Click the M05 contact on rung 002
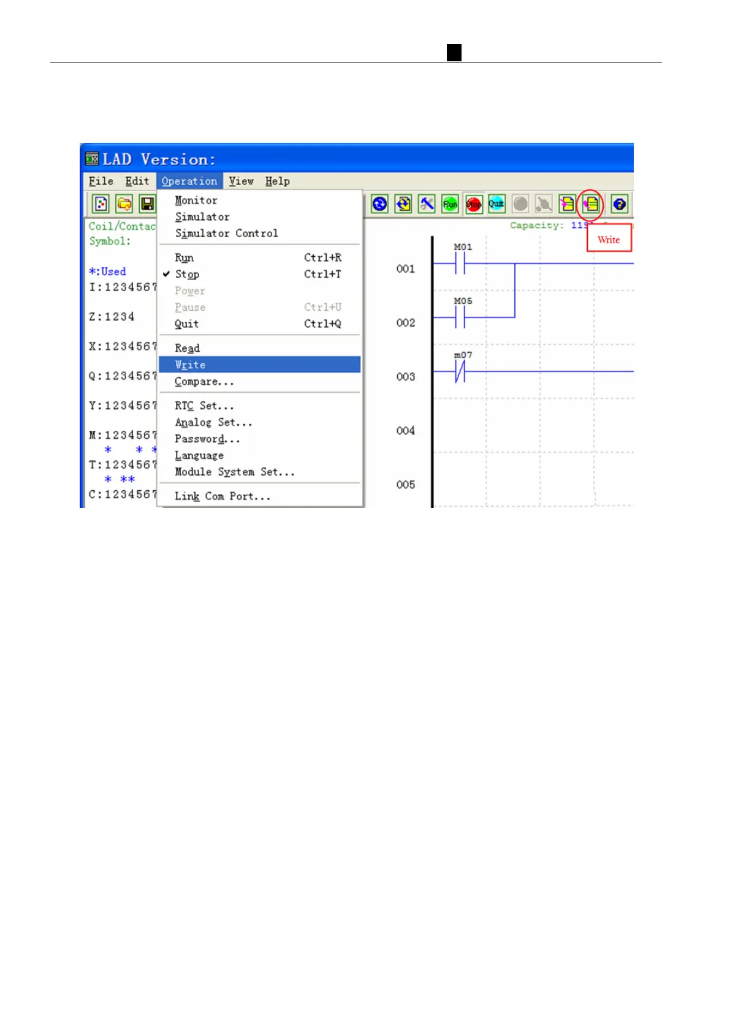Viewport: 730px width, 1032px height. 460,317
